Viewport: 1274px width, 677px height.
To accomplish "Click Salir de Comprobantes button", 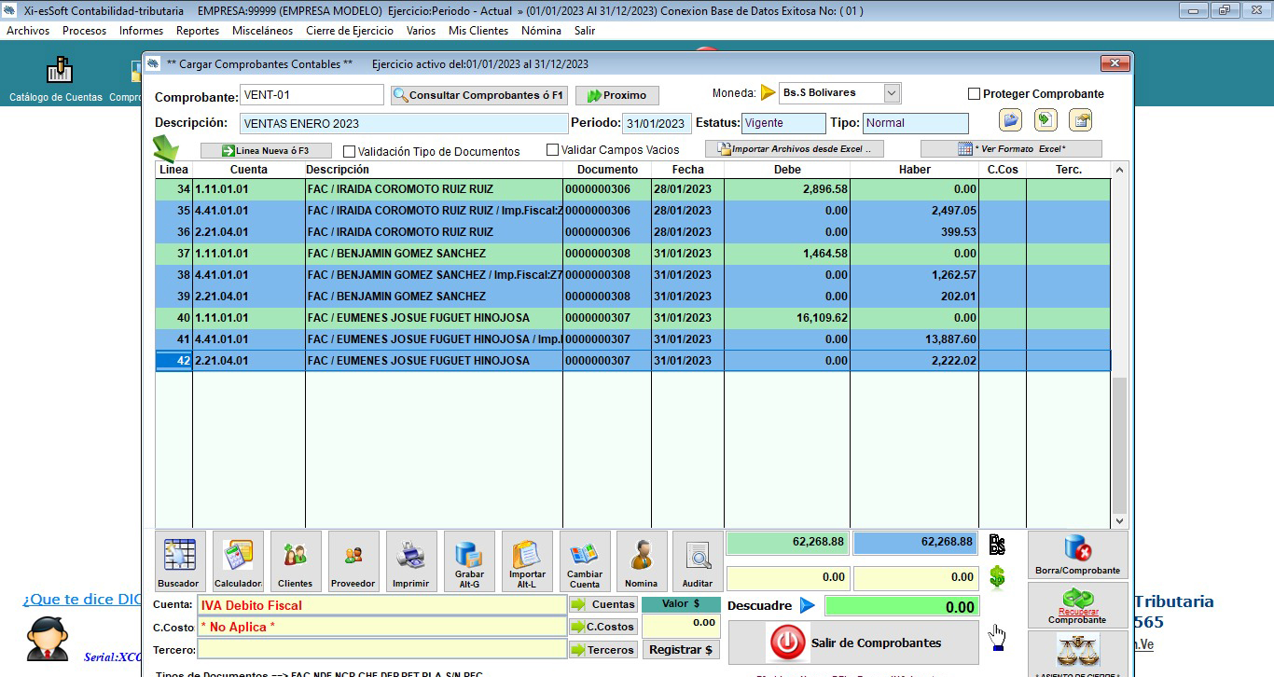I will pyautogui.click(x=853, y=642).
